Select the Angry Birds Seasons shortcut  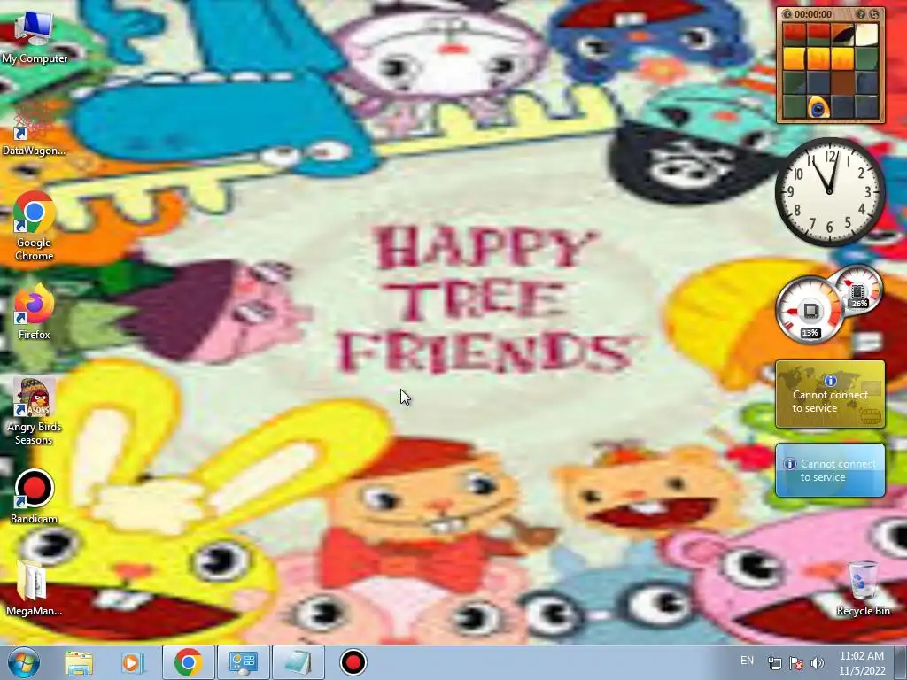[x=35, y=411]
